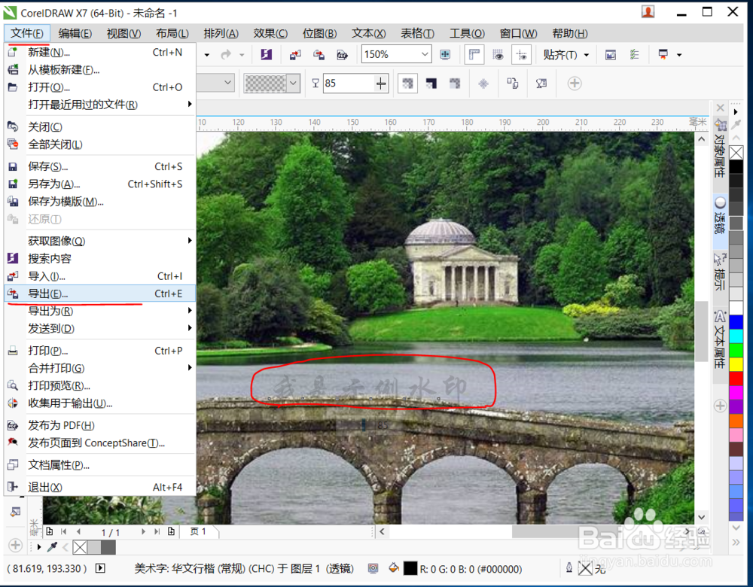Click the full screen preview icon
This screenshot has height=587, width=753.
pyautogui.click(x=445, y=55)
